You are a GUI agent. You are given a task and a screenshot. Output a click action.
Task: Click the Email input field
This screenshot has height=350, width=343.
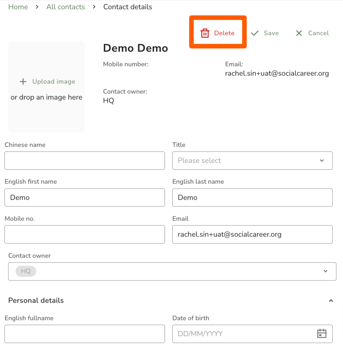252,234
